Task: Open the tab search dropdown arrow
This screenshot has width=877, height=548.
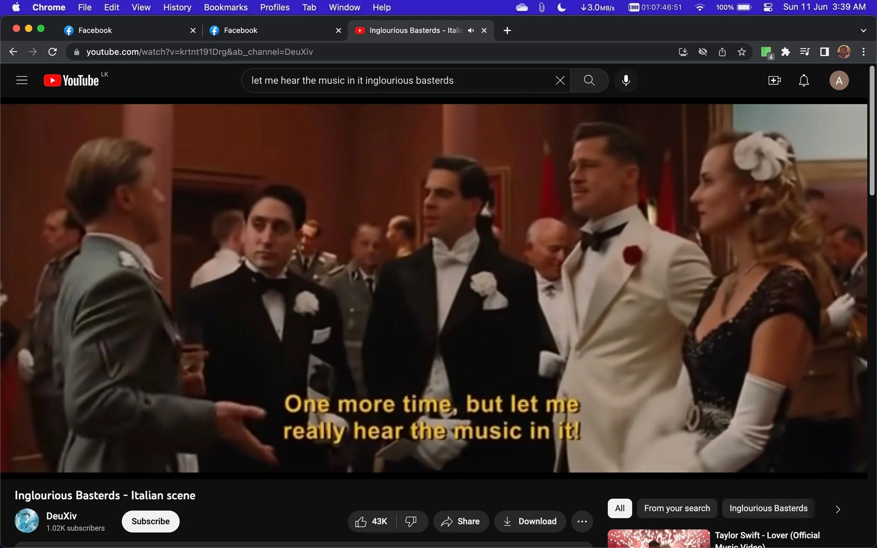Action: (863, 30)
